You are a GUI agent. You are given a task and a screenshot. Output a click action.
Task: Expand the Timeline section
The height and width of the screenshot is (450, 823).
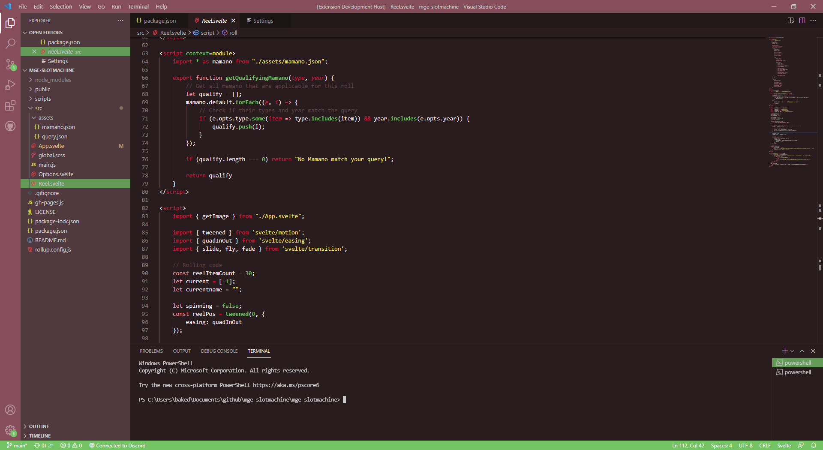pyautogui.click(x=75, y=436)
